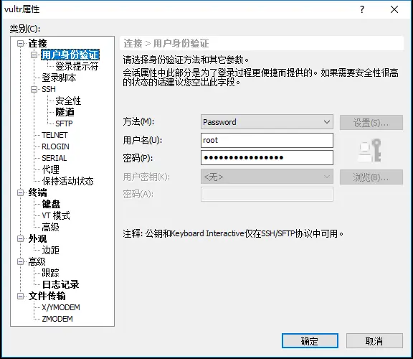
Task: Click the user and key icon
Action: pyautogui.click(x=370, y=150)
